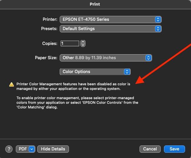Screen dimensions: 191x158
Task: Click blue arrows on the Printer selector
Action: click(158, 20)
